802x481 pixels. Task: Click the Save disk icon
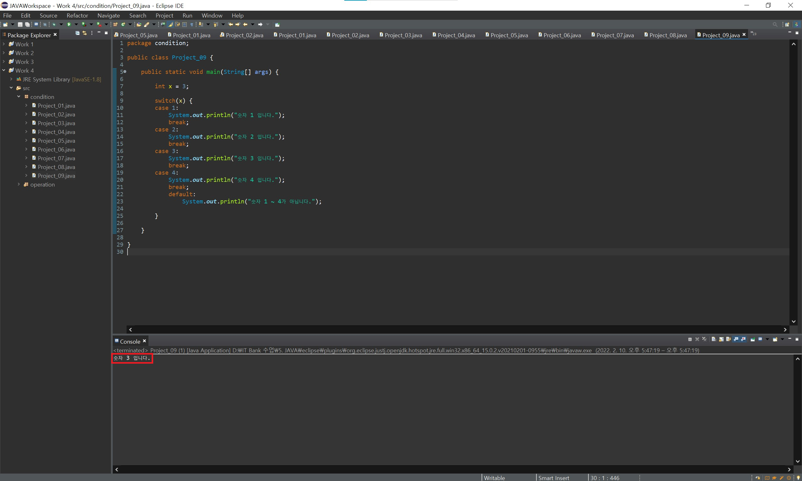[20, 24]
